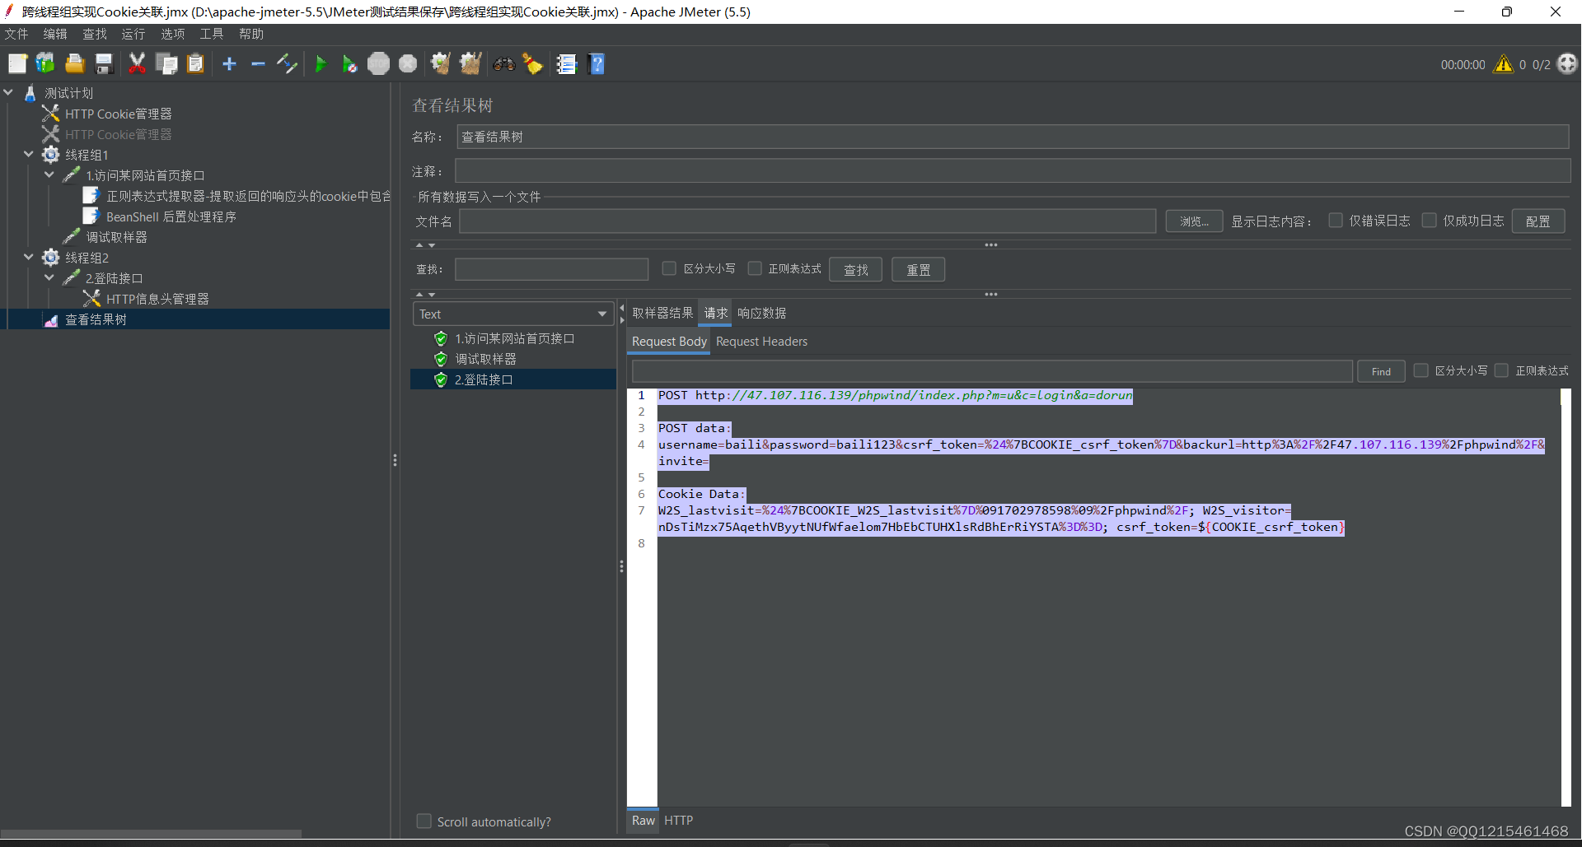The image size is (1582, 847).
Task: Collapse the 线程组2 node
Action: point(29,257)
